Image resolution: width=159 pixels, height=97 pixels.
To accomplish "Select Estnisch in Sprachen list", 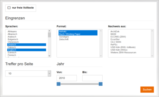I will click(x=26, y=53).
